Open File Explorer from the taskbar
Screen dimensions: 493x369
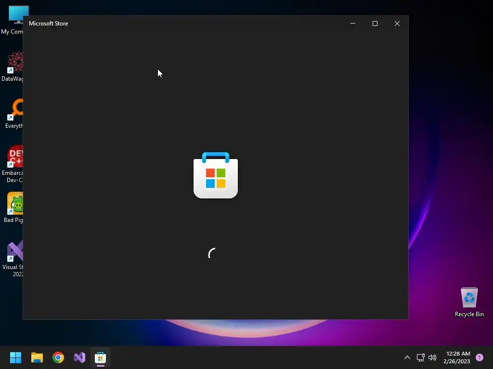pyautogui.click(x=37, y=357)
